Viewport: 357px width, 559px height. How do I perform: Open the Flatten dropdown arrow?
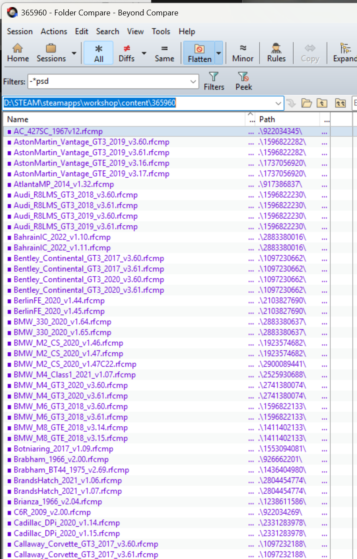(x=219, y=53)
